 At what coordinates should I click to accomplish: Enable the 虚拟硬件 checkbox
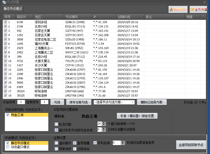57,143
